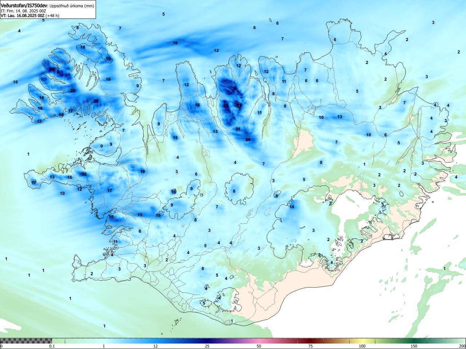Click the precipitation value 37 on the map

239,106
